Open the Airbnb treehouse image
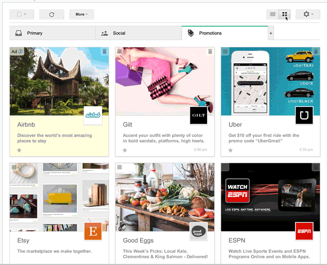 [x=59, y=81]
